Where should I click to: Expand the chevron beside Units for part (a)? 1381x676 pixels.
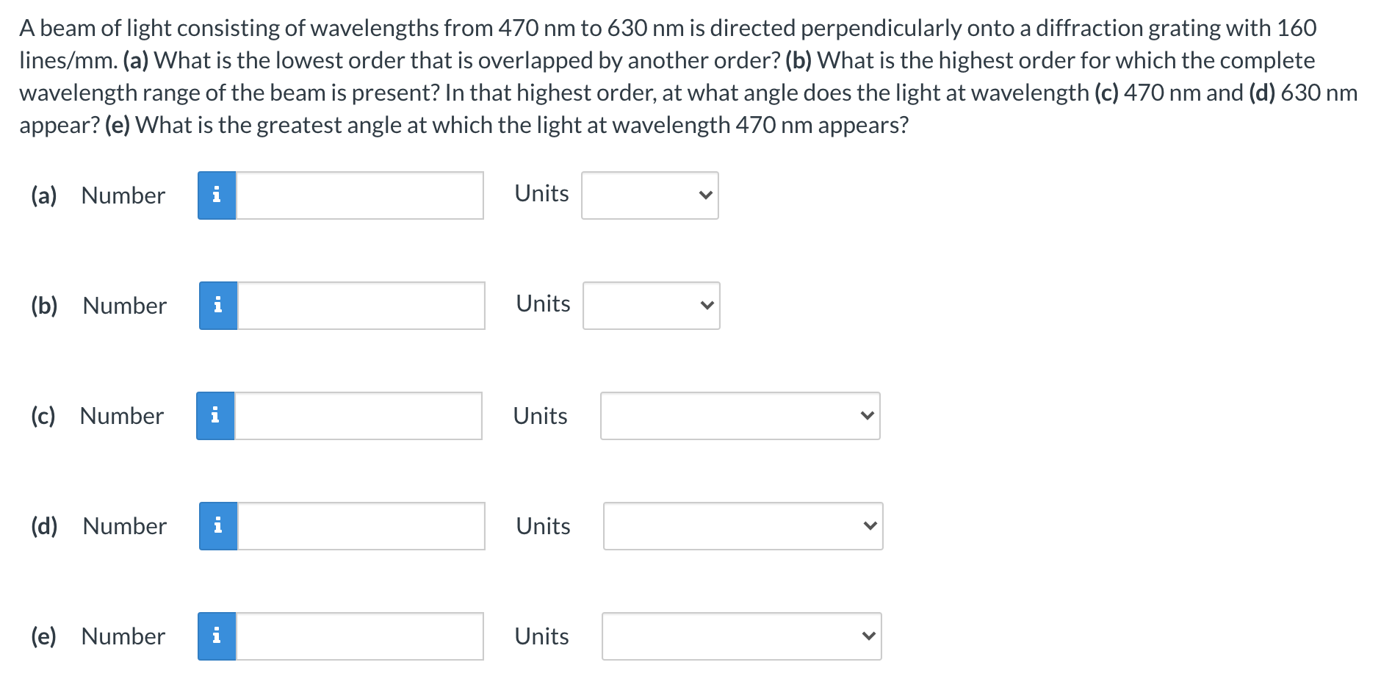click(704, 195)
